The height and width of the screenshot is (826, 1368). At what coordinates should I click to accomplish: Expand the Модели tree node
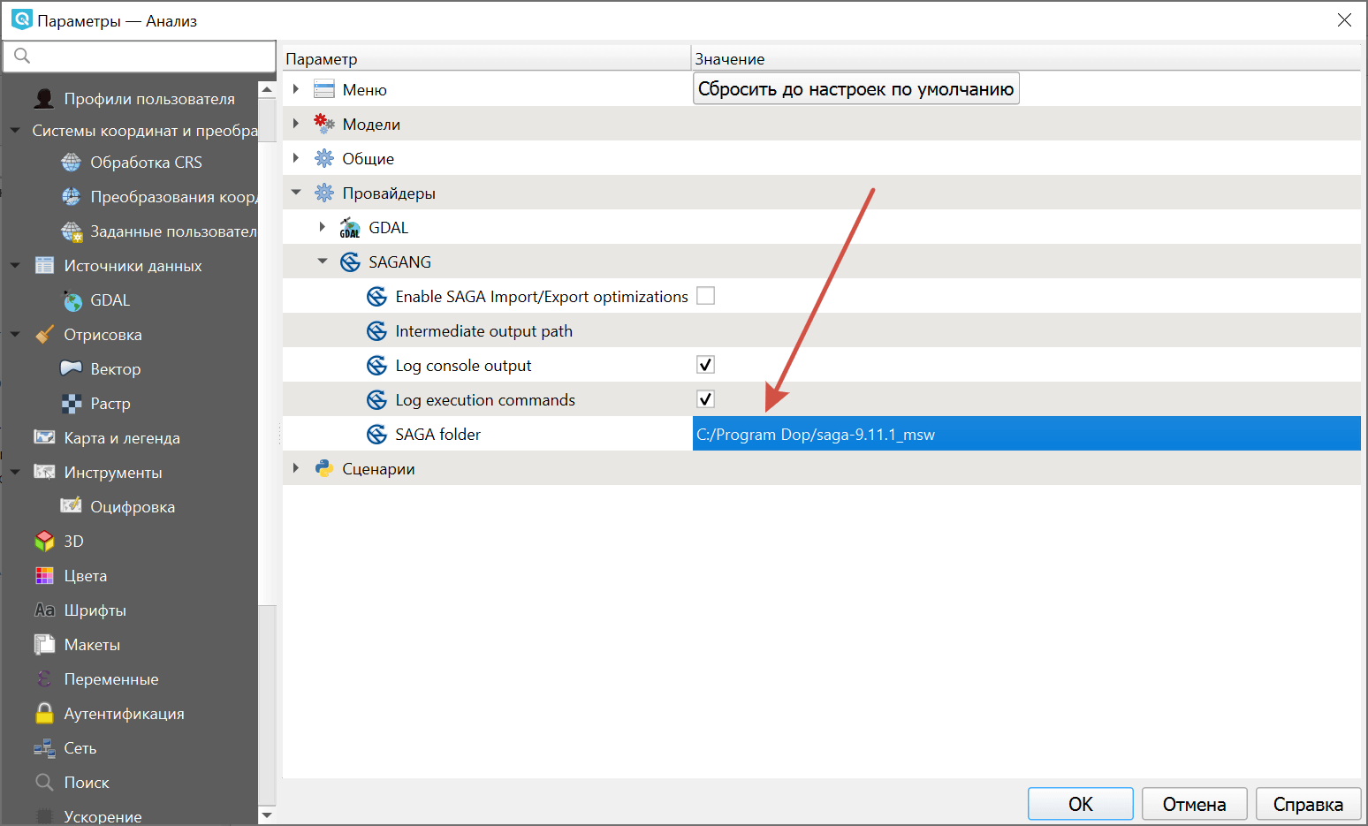[296, 124]
